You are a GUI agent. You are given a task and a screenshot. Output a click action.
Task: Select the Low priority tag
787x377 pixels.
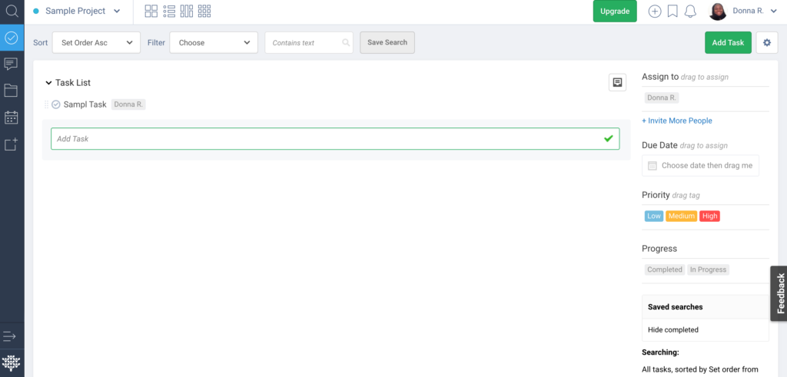tap(654, 216)
